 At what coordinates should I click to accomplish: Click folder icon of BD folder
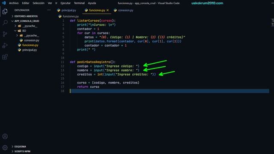click(19, 31)
